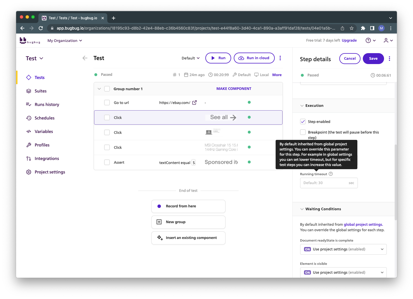The image size is (413, 299).
Task: Collapse Group number 1 chevron
Action: pyautogui.click(x=99, y=89)
